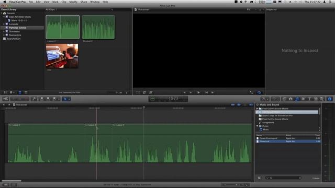Go to next edit point in viewer
This screenshot has width=335, height=188.
pyautogui.click(x=213, y=92)
